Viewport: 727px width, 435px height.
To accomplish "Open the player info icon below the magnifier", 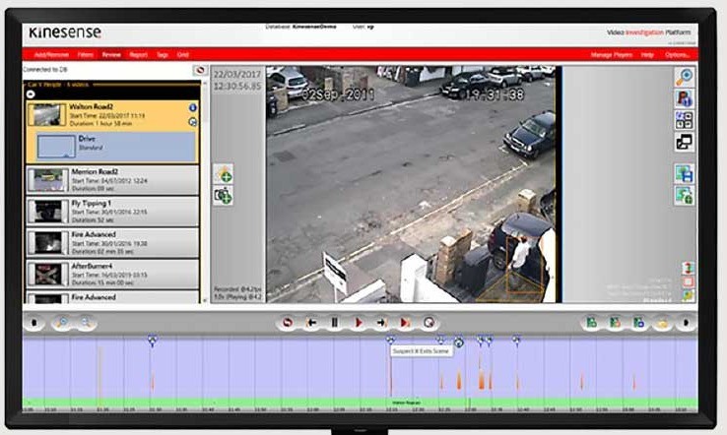I will [x=685, y=98].
